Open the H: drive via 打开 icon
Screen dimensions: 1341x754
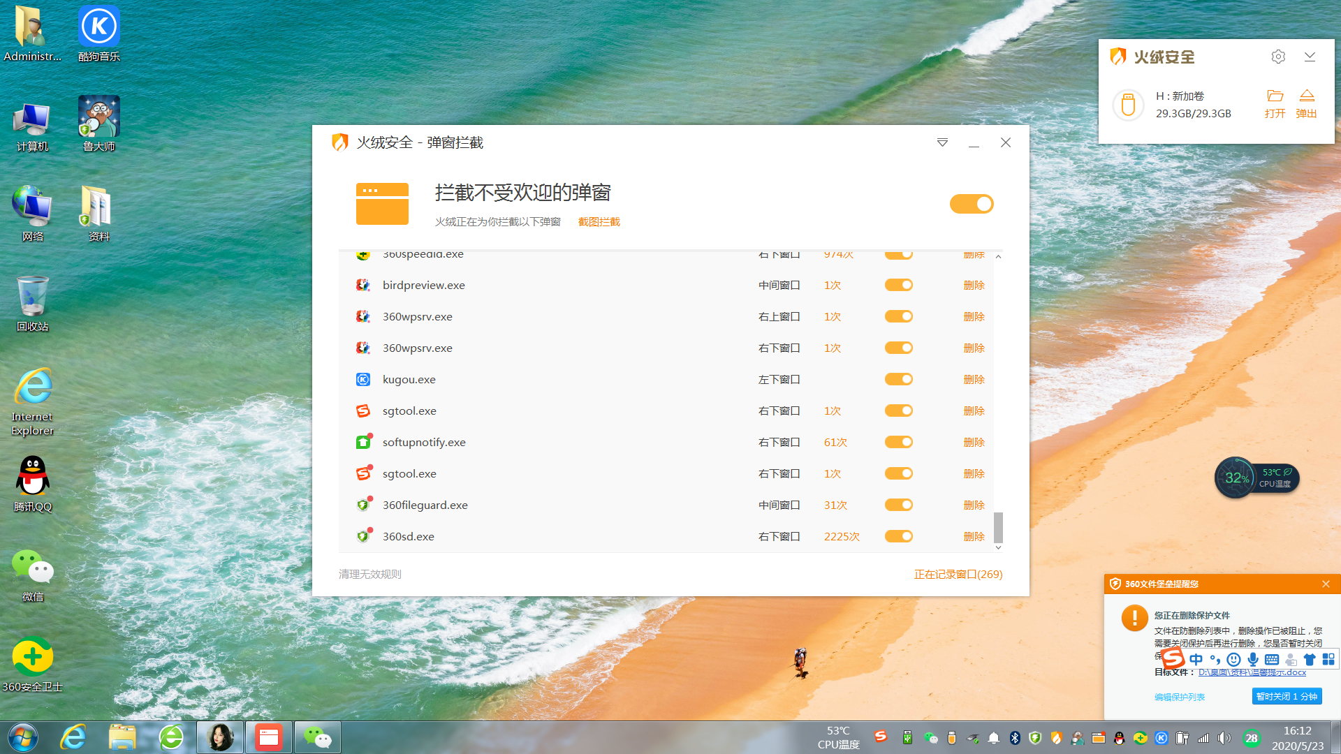(1275, 104)
